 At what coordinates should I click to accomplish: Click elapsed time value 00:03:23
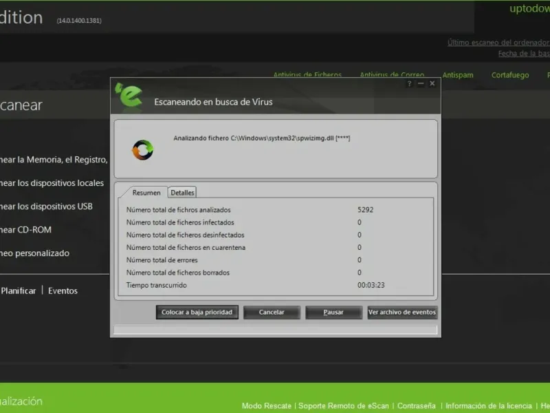click(371, 285)
